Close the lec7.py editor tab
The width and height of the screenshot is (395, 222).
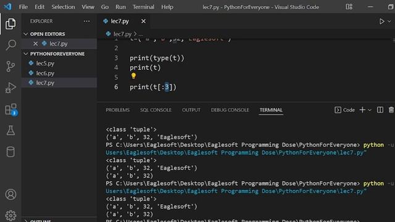point(143,22)
